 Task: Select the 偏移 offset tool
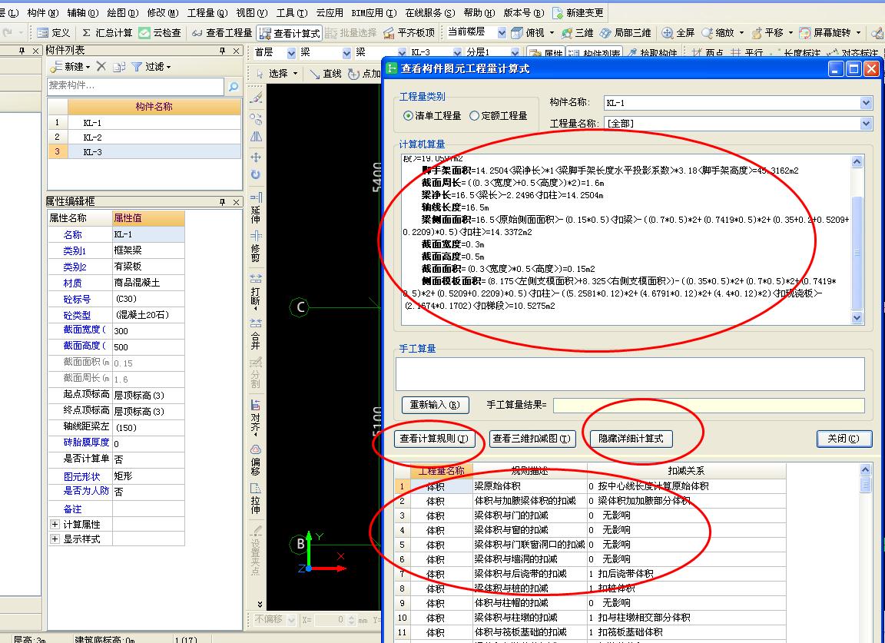[x=256, y=461]
